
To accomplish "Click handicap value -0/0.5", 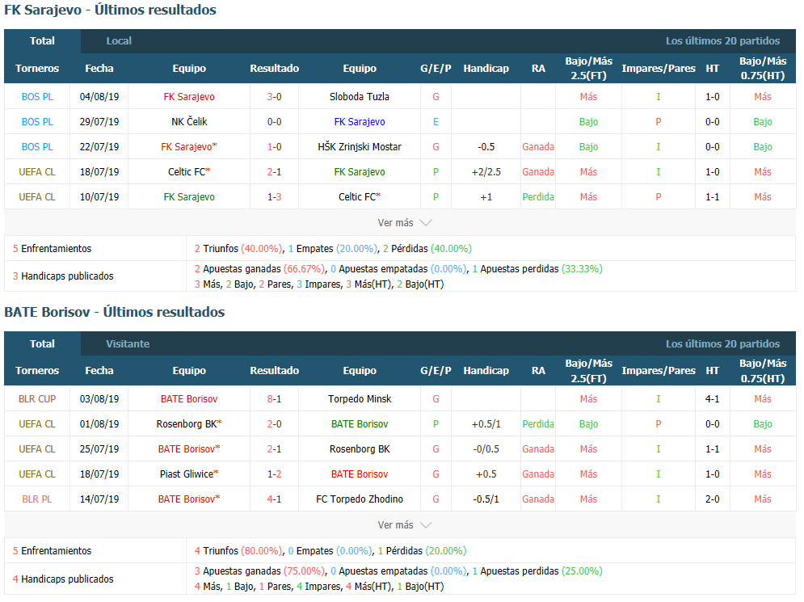I will coord(486,449).
